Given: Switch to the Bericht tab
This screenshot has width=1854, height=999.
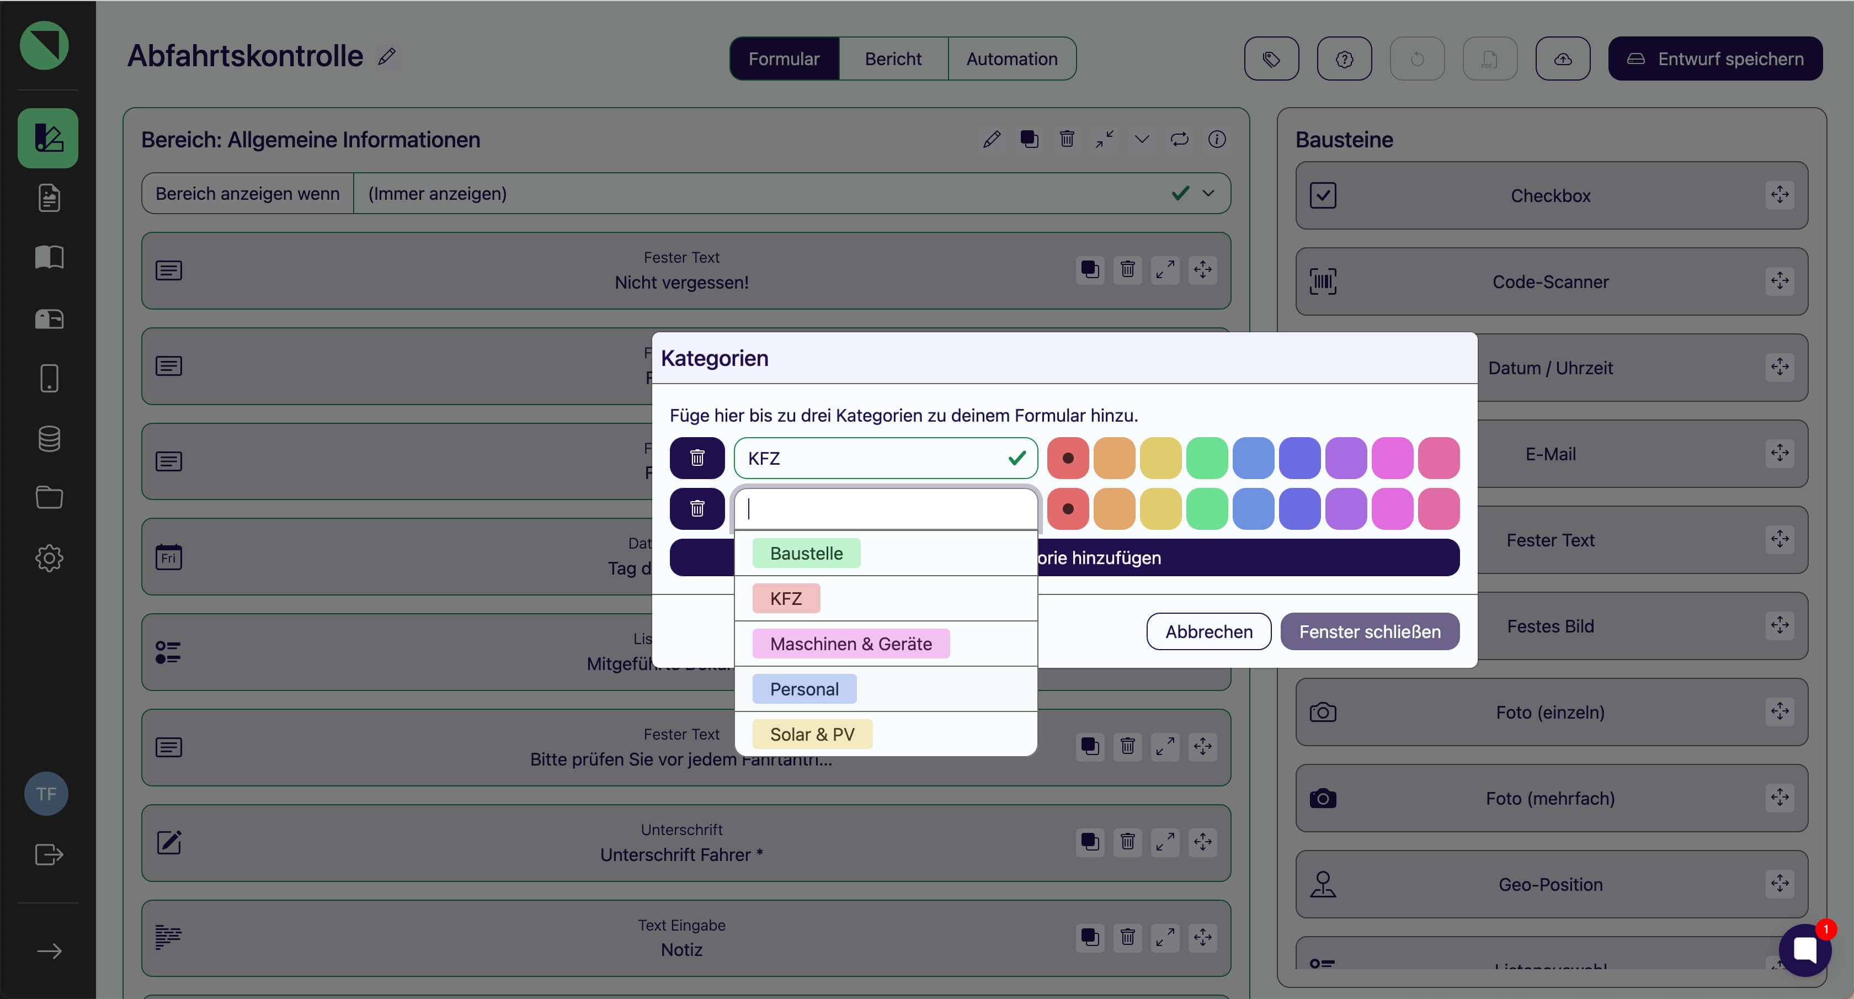Looking at the screenshot, I should click(x=893, y=59).
